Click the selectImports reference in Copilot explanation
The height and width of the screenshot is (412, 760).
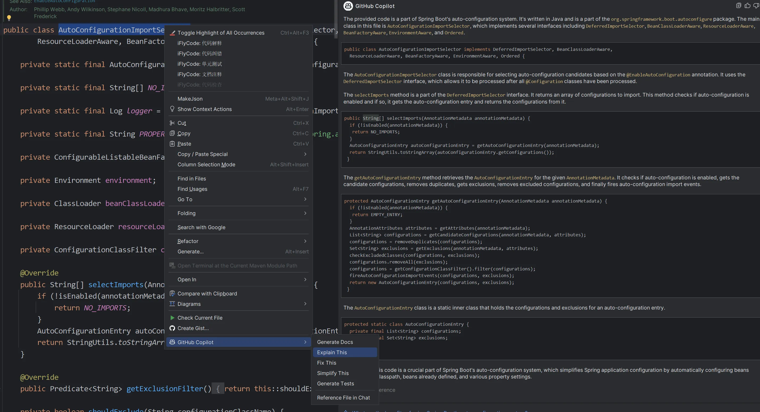pyautogui.click(x=371, y=95)
